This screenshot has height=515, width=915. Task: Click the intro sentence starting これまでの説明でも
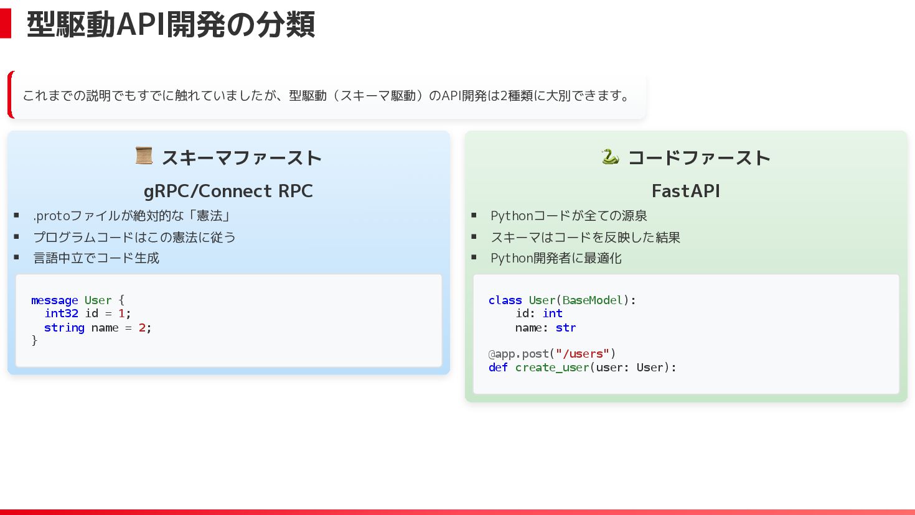tap(327, 96)
